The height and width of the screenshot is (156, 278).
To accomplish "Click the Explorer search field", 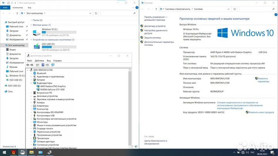I will point(119,13).
